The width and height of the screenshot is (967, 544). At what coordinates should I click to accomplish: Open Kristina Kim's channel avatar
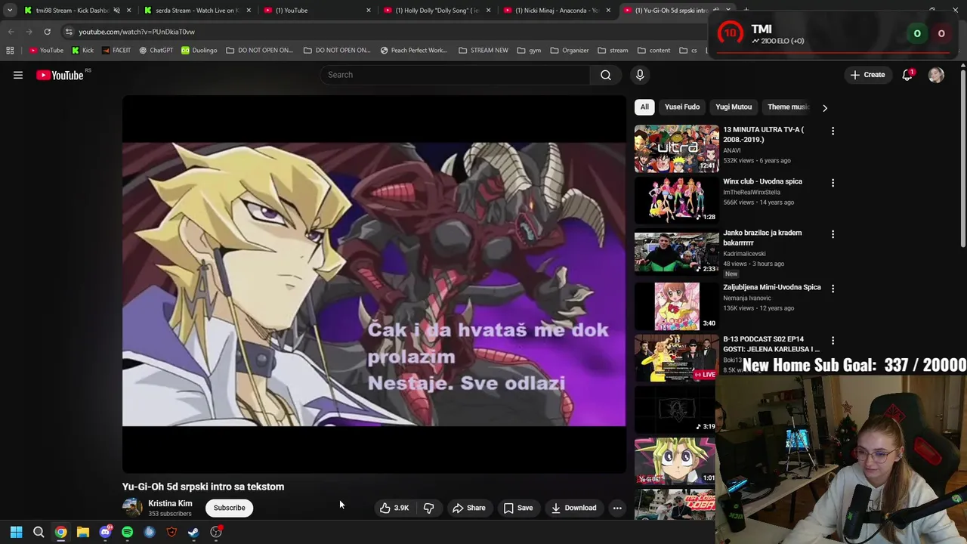(132, 508)
